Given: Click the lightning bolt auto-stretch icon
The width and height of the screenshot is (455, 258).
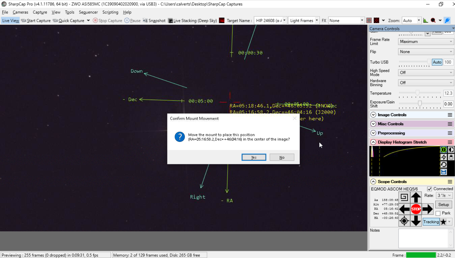Looking at the screenshot, I should click(443, 157).
